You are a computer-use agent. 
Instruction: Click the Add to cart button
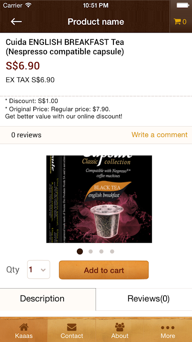click(x=104, y=270)
